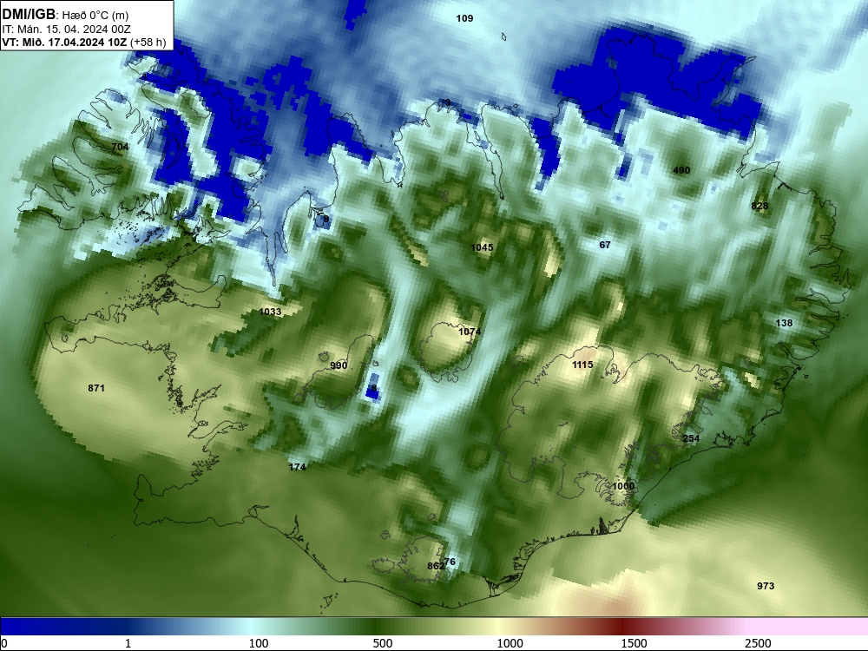Image resolution: width=868 pixels, height=651 pixels.
Task: Click the initial time 'IT: Mán. 15. 04. 2024 00Z'
Action: click(67, 30)
